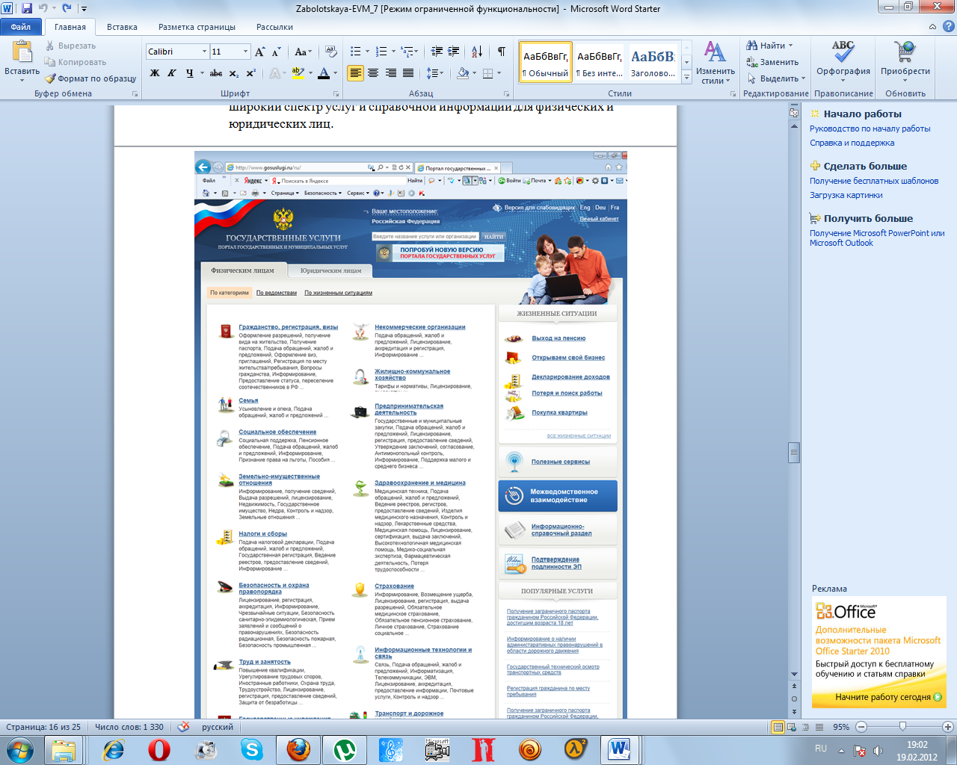Select the Главная ribbon tab

pyautogui.click(x=70, y=27)
